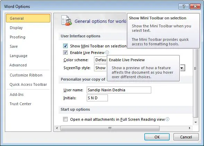Click the Cancel button
The height and width of the screenshot is (146, 204).
click(186, 137)
